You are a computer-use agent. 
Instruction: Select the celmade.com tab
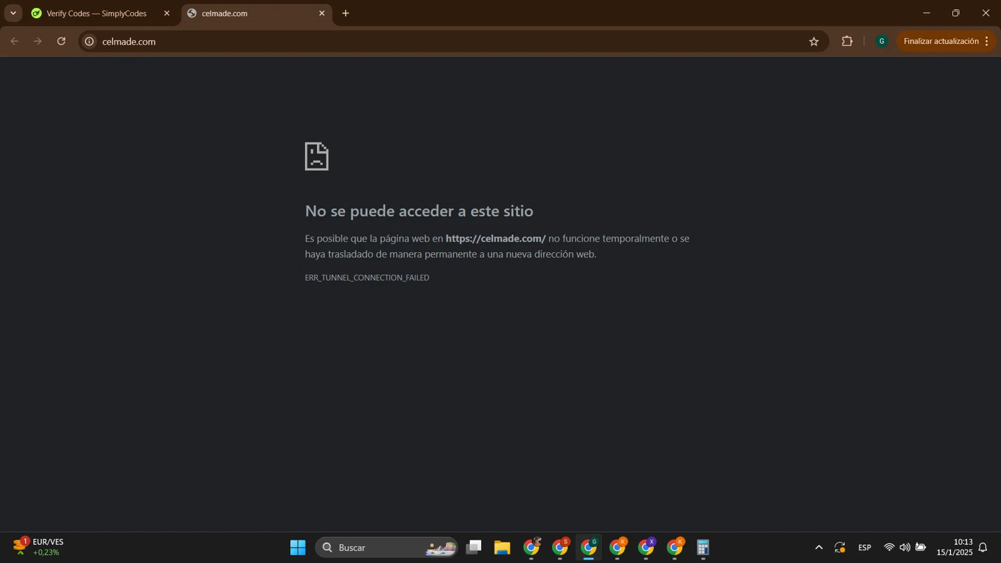point(257,13)
